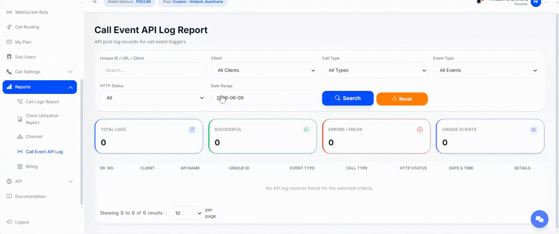Click the Call Event API Log broadcast icon

[20, 151]
